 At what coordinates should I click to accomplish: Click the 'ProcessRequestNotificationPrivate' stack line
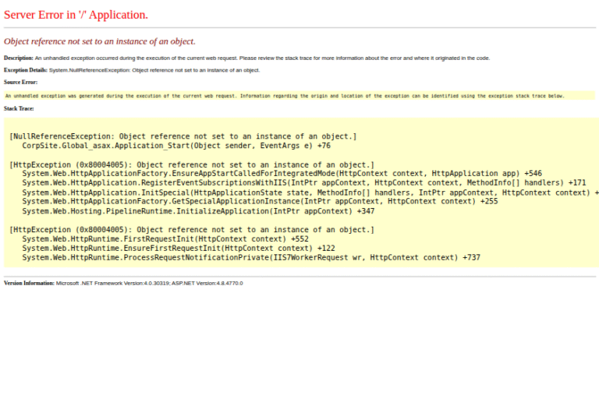click(x=250, y=257)
